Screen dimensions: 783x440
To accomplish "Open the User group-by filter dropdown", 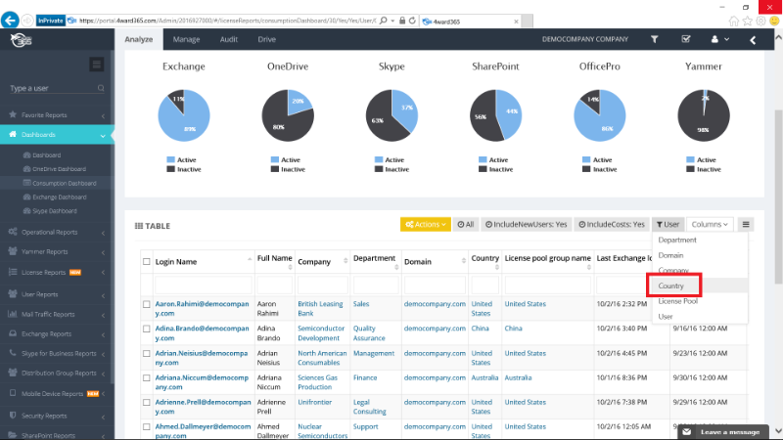I will pyautogui.click(x=668, y=225).
